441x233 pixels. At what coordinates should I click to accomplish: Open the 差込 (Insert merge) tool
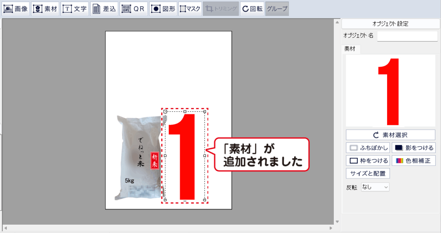coord(104,9)
